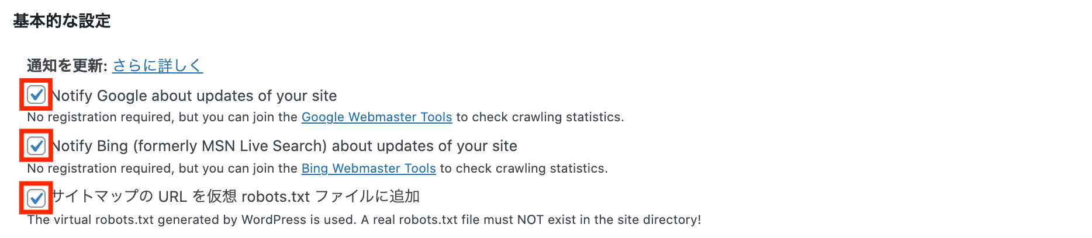Open the Google Webmaster Tools link
The image size is (1092, 238).
376,117
